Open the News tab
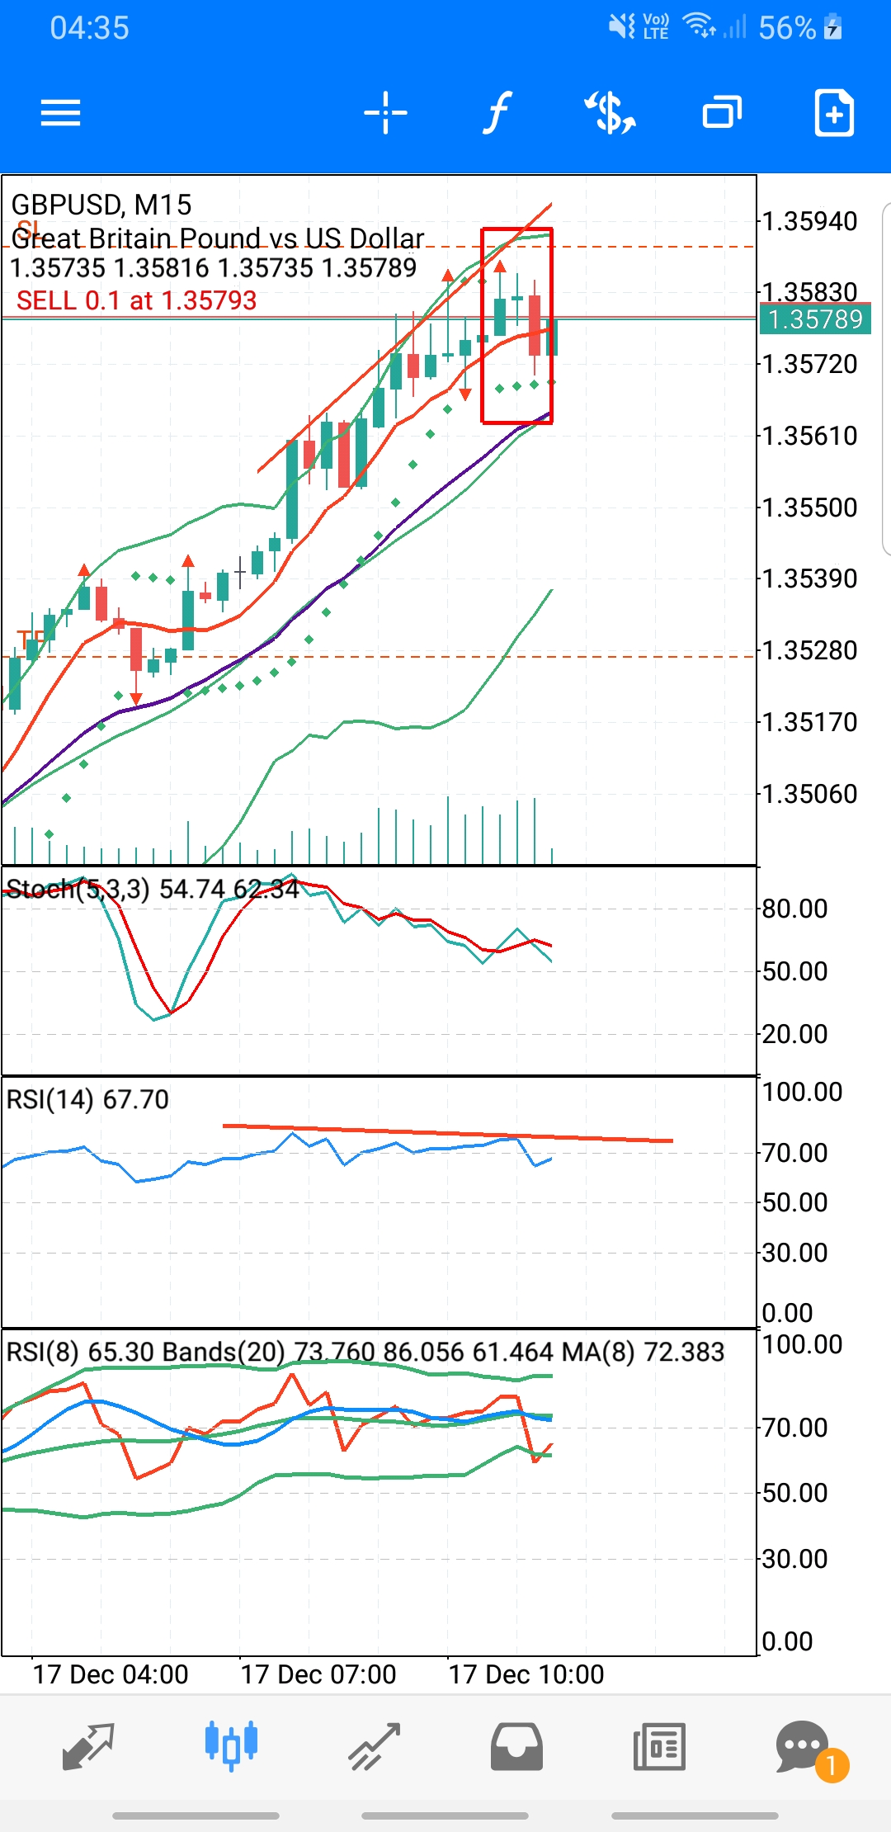The height and width of the screenshot is (1832, 891). pos(659,1746)
